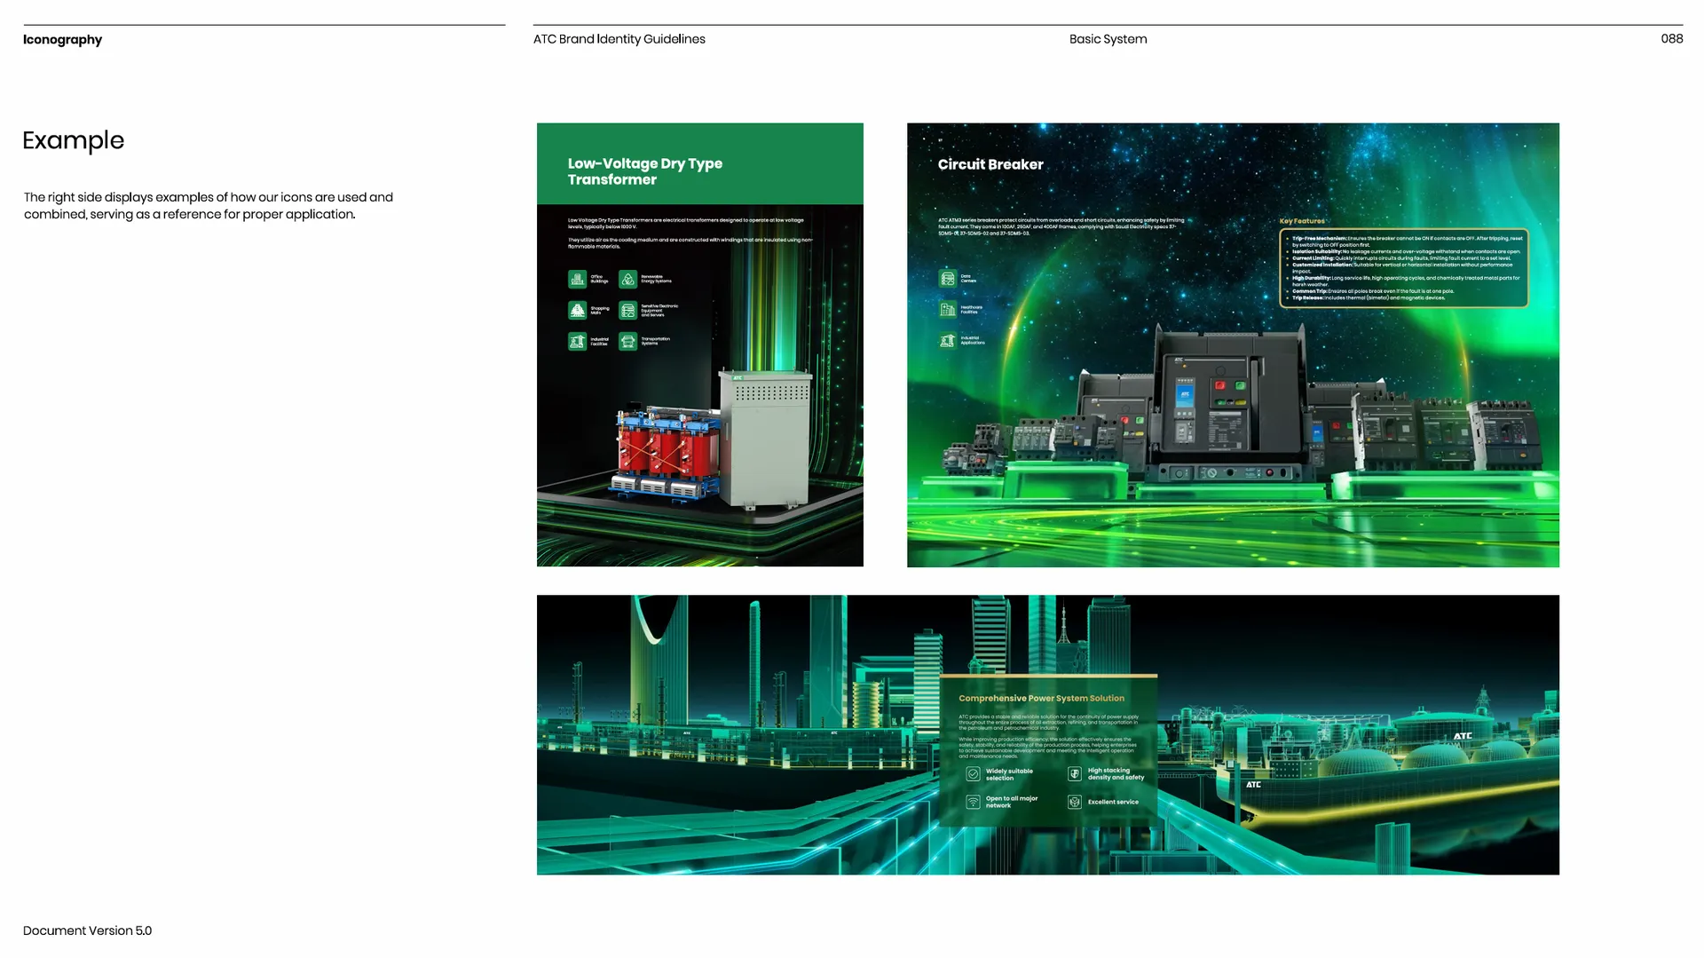This screenshot has width=1704, height=958.
Task: Click the Sensitive Electronic Equipment and Servers icon
Action: tap(627, 311)
